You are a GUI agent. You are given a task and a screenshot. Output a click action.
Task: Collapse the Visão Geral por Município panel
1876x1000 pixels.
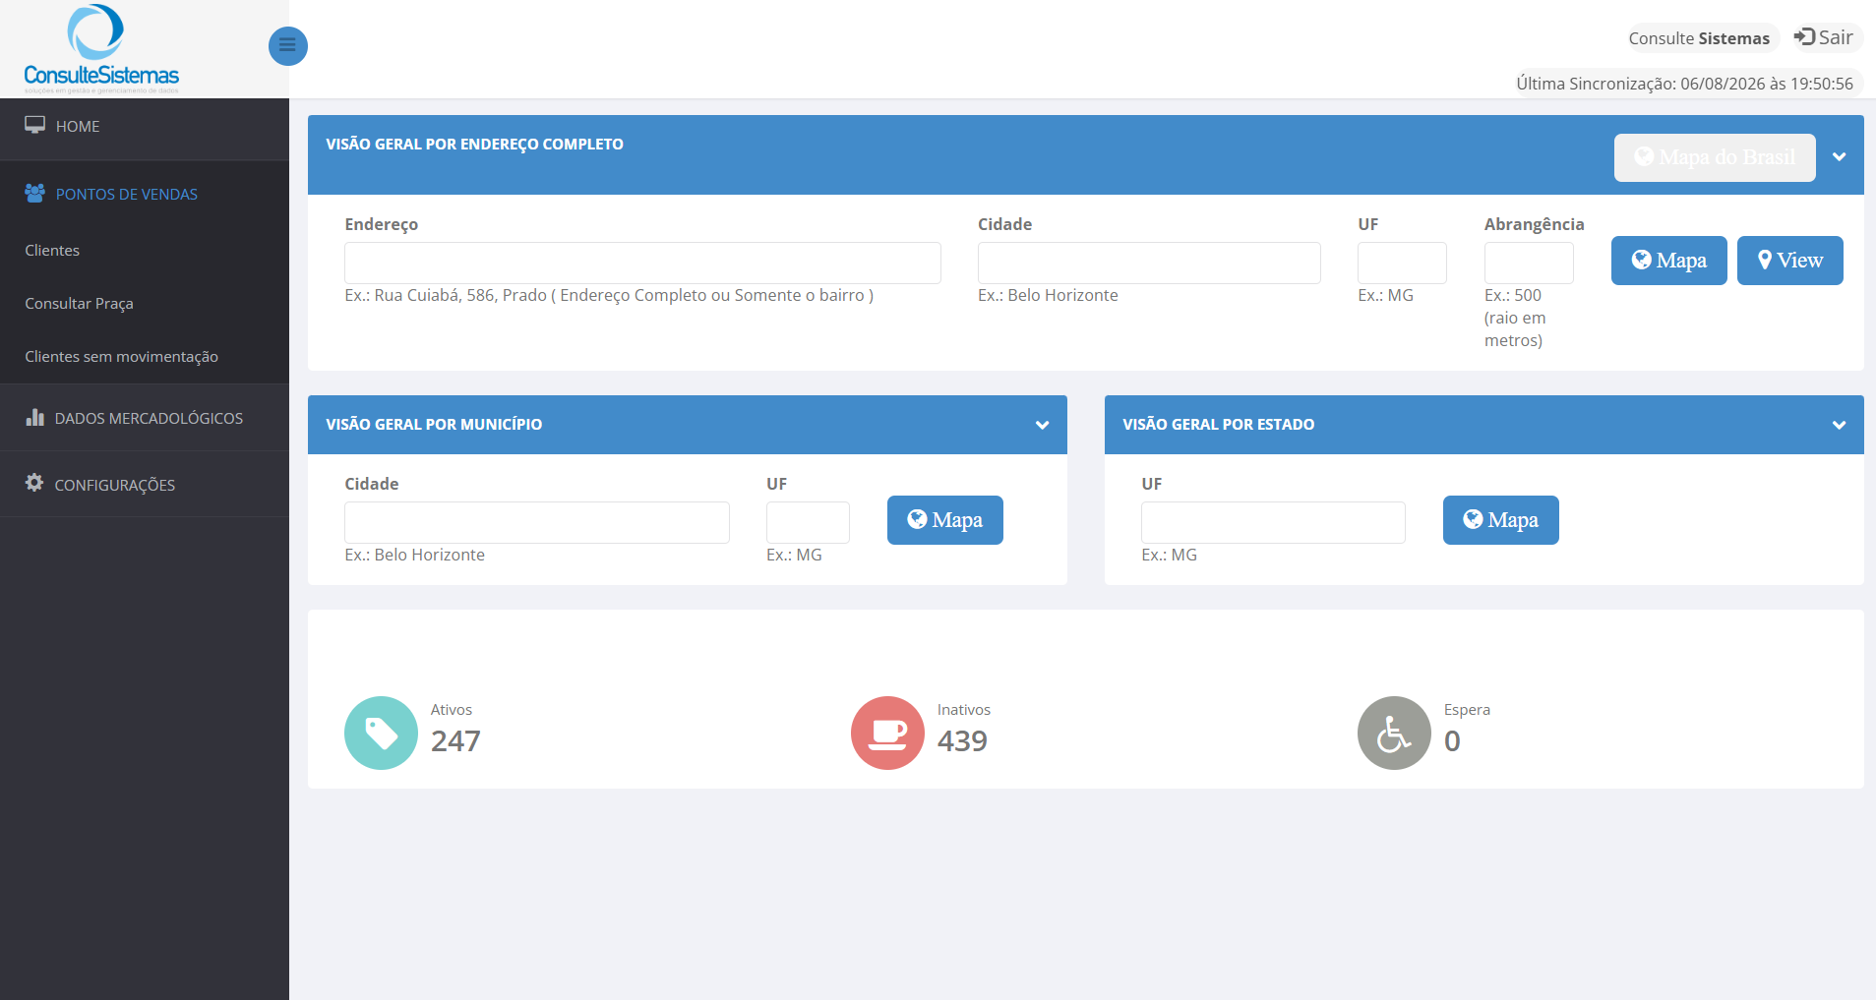(1042, 425)
